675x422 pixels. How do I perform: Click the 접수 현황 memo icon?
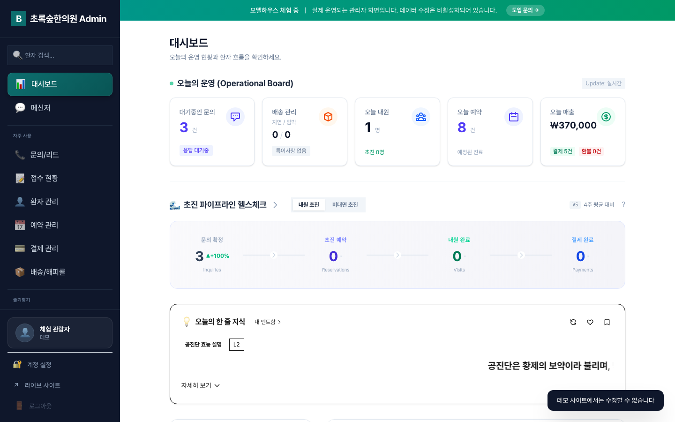pos(20,178)
